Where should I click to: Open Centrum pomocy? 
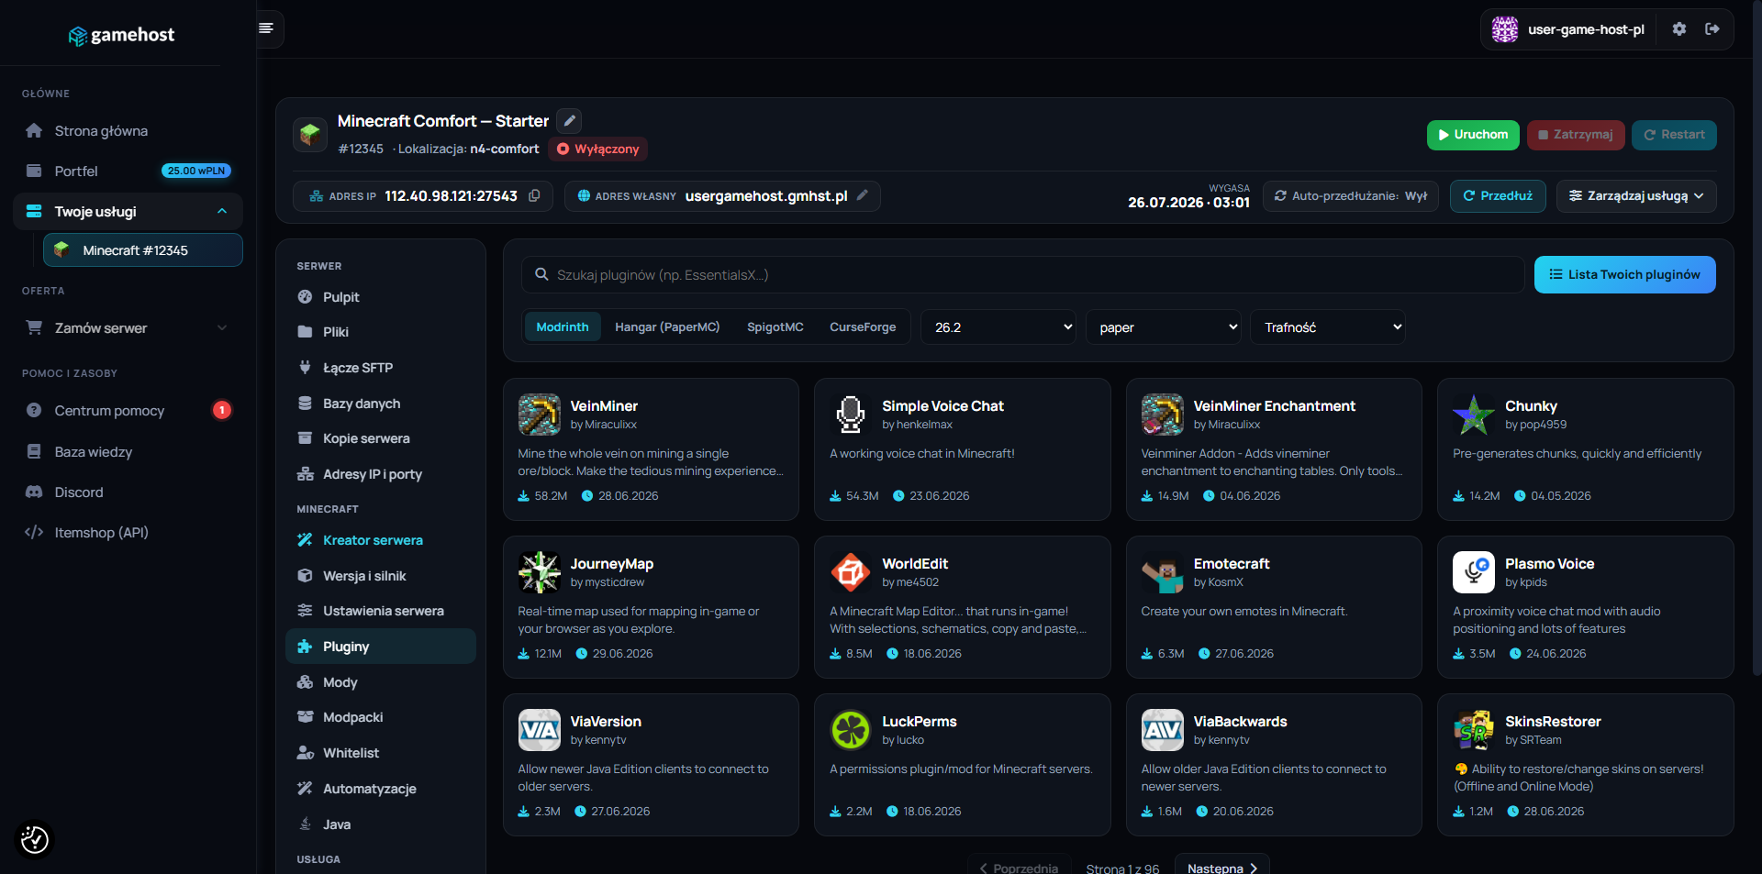(x=128, y=411)
